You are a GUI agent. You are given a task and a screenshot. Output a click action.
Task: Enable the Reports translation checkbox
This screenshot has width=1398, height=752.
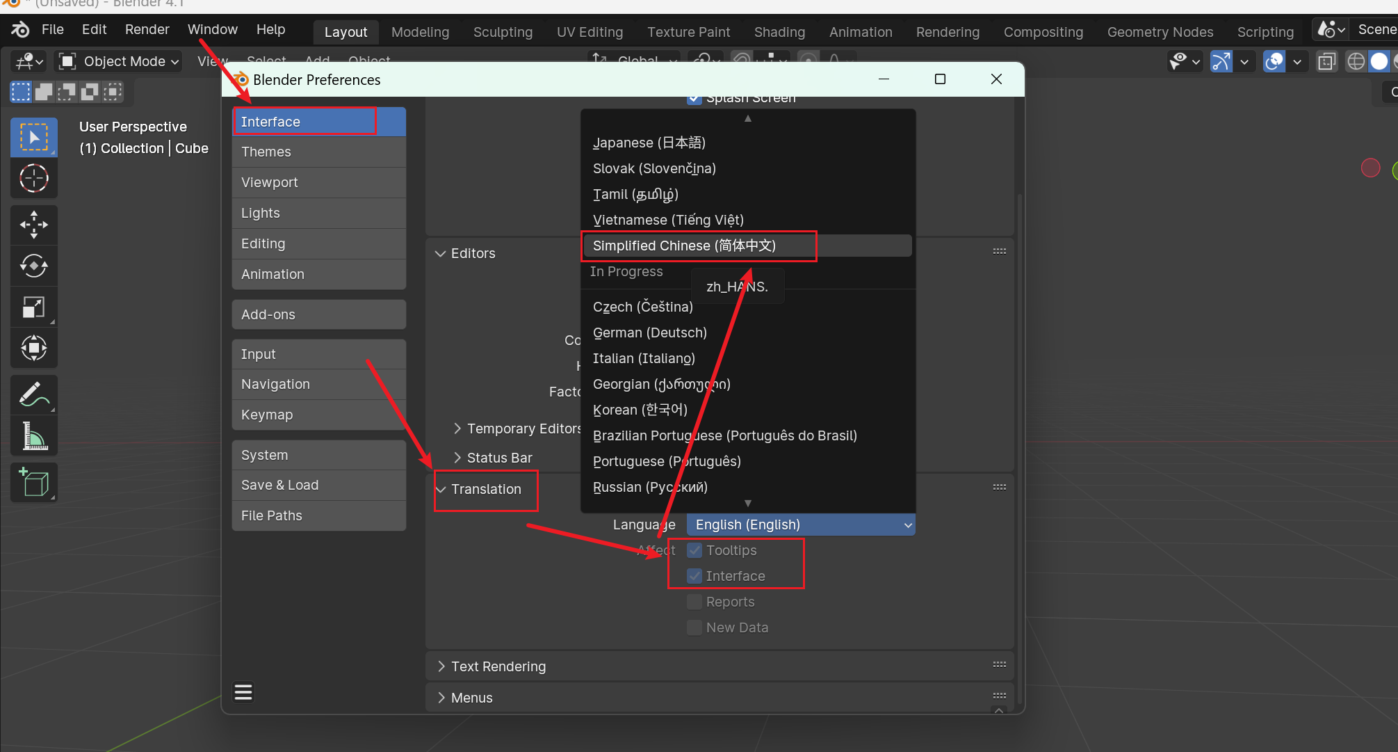click(694, 602)
